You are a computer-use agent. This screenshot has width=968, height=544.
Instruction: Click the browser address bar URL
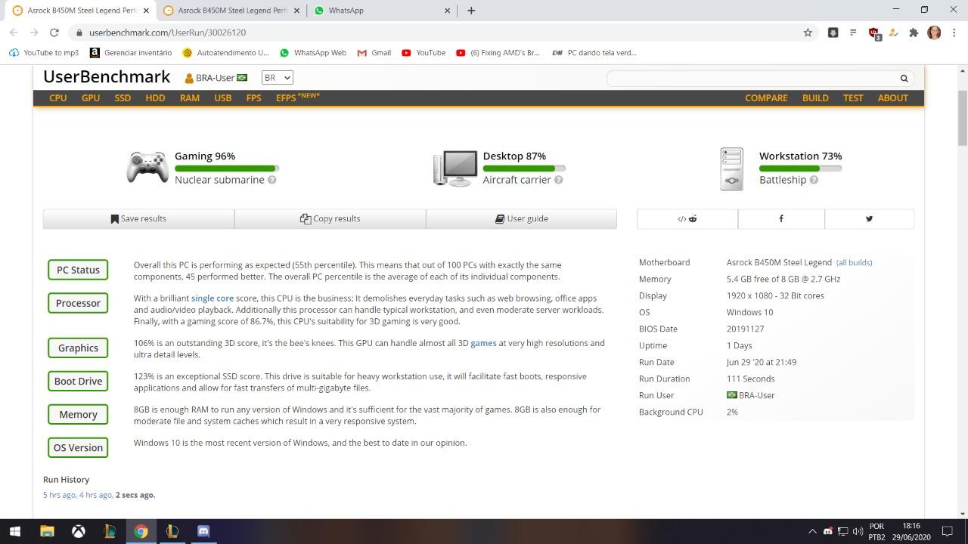(167, 32)
